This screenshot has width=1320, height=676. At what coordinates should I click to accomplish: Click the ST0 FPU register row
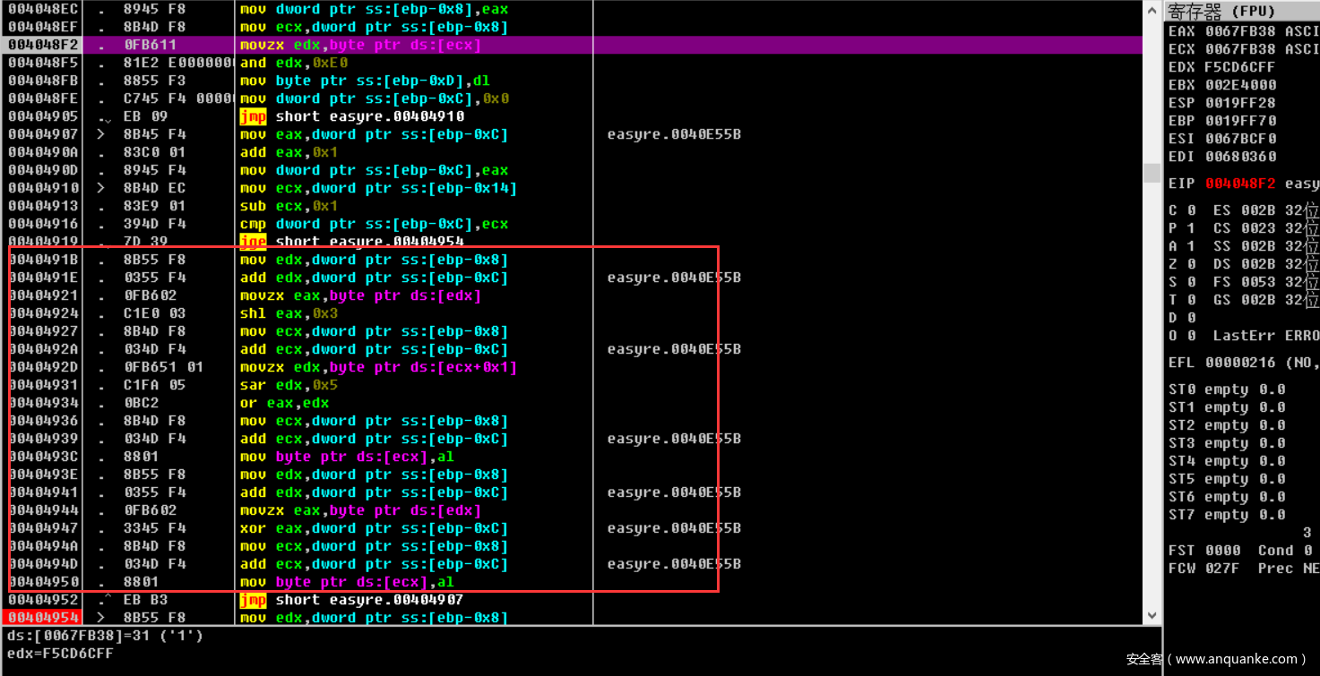[x=1228, y=389]
